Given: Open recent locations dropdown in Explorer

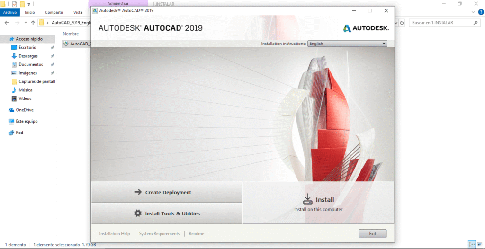Looking at the screenshot, I should tap(26, 23).
